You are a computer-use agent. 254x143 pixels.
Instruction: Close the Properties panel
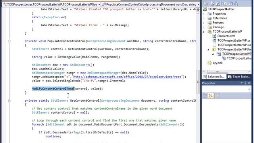coord(249,83)
